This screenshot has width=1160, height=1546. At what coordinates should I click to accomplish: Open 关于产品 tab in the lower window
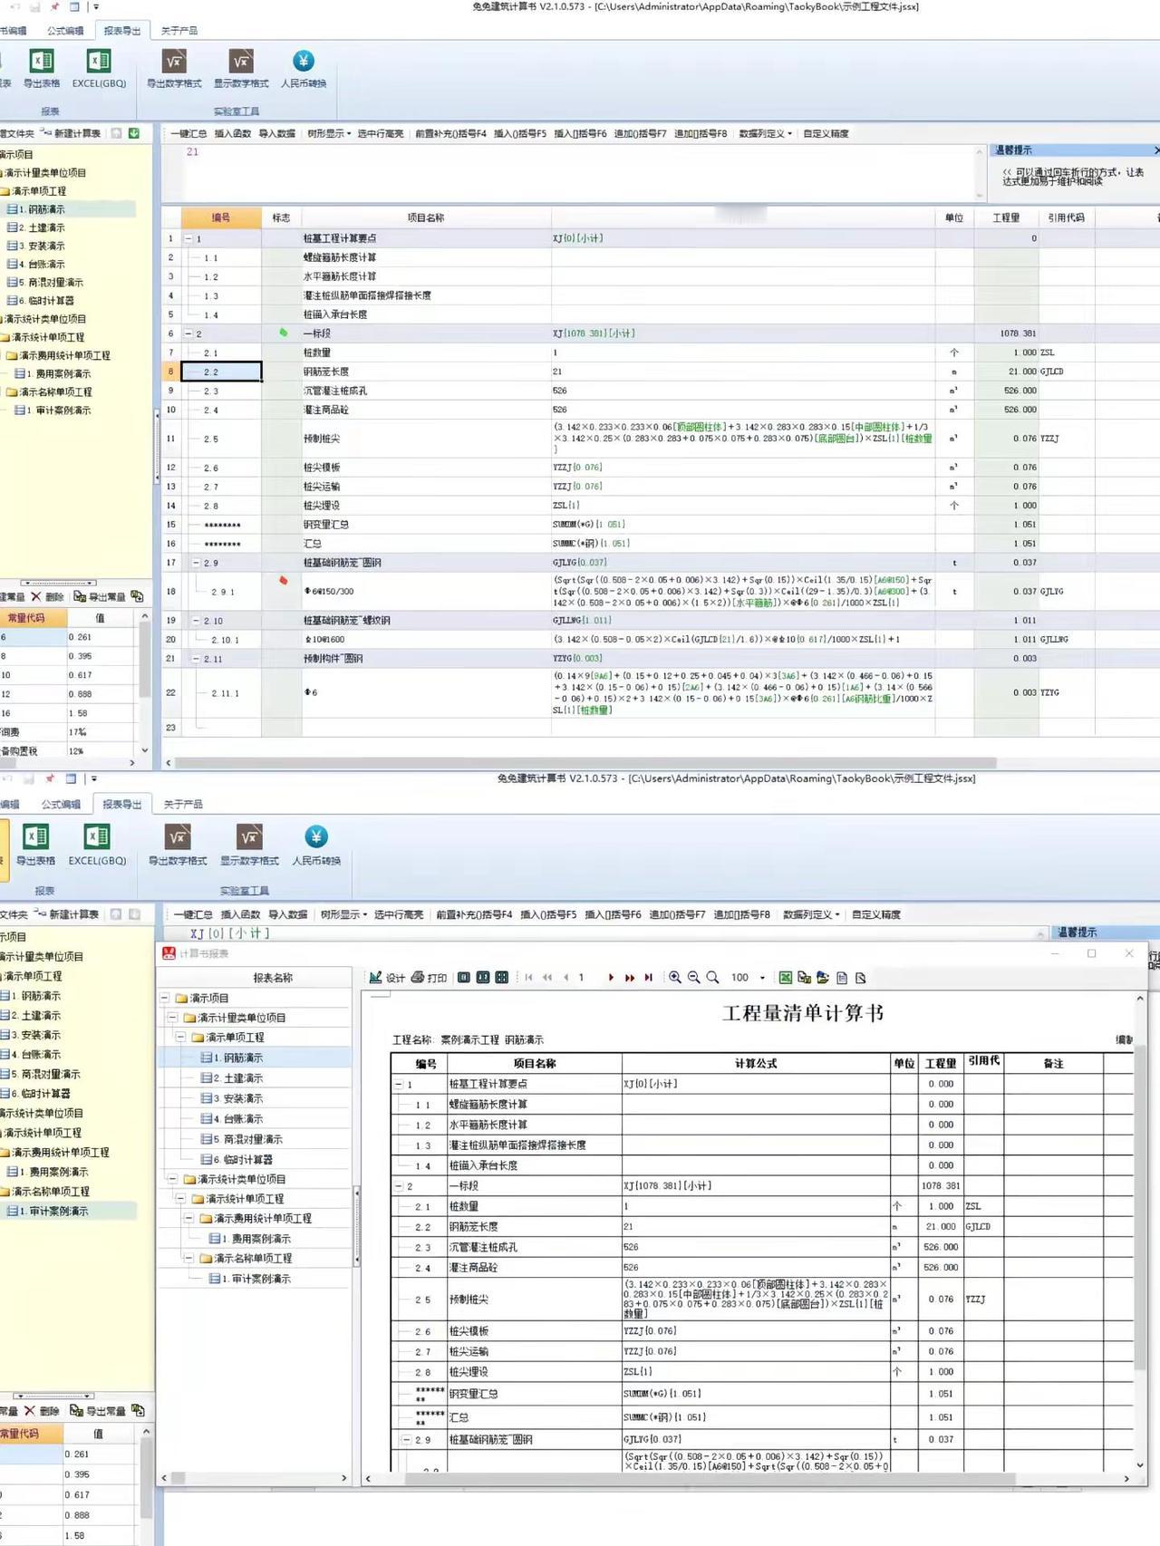[183, 805]
